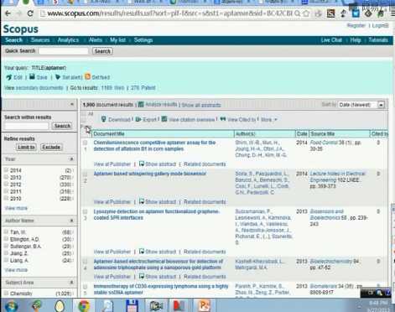Open the Alerts tab

pos(96,40)
